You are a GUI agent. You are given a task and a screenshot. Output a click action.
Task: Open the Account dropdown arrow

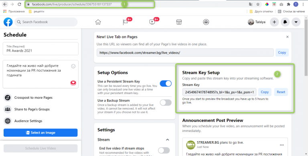click(296, 22)
